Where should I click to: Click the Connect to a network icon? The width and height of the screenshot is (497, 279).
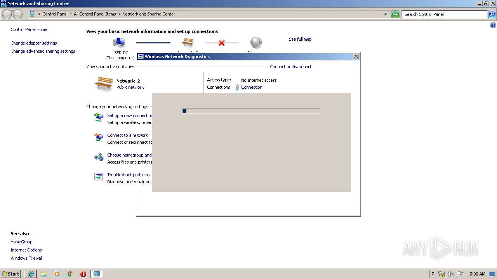point(99,137)
